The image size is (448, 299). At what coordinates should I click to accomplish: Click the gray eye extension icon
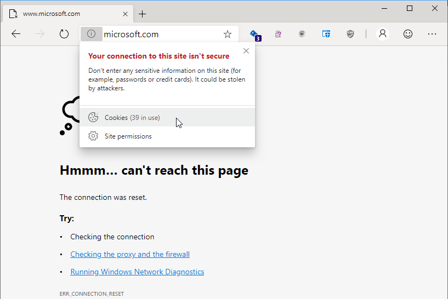click(x=302, y=34)
